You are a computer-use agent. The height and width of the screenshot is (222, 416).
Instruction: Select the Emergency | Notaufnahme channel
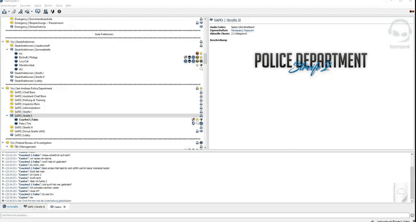(x=30, y=27)
